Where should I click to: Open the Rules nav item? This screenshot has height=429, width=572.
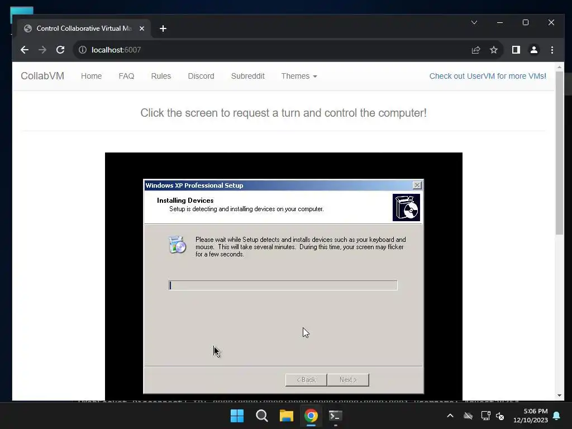coord(161,76)
